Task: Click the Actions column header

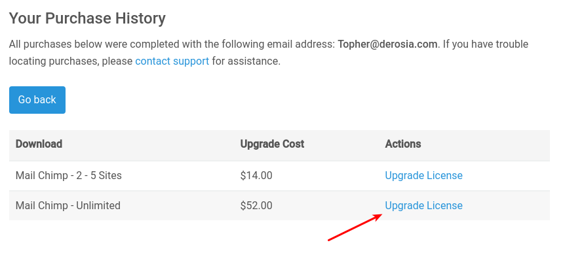Action: point(403,144)
